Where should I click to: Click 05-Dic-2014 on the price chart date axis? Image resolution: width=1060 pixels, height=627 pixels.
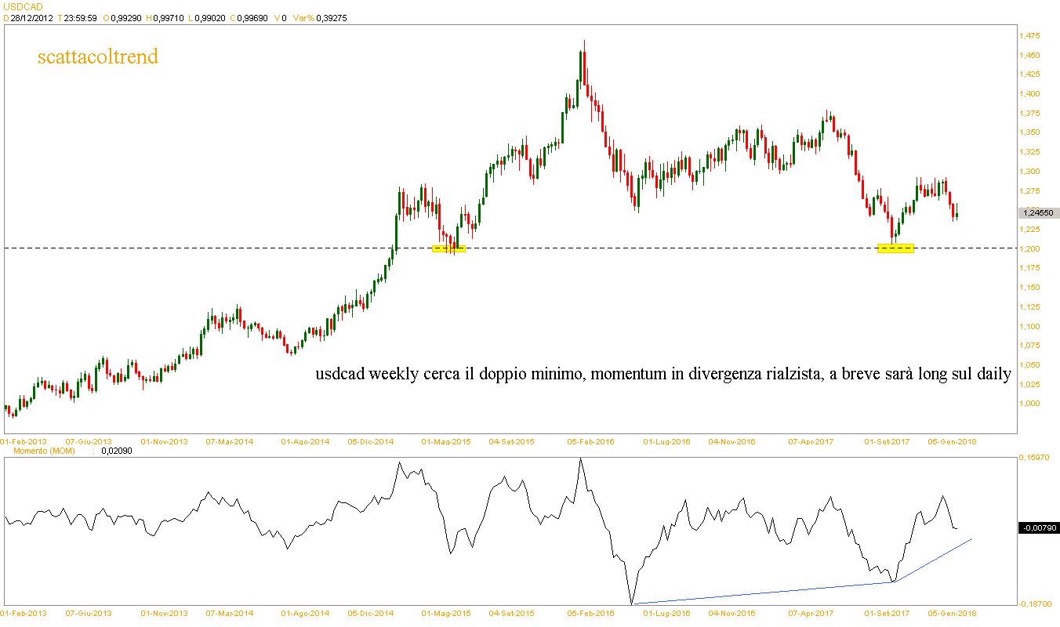pyautogui.click(x=371, y=441)
